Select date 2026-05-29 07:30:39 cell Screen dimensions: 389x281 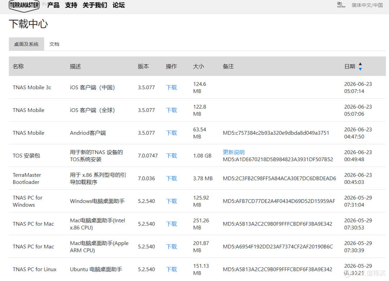pyautogui.click(x=358, y=246)
